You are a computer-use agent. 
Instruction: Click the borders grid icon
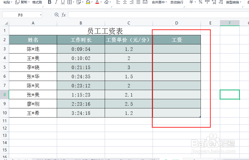(x=69, y=3)
